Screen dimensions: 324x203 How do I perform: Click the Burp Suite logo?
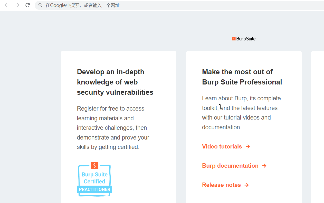coord(244,39)
